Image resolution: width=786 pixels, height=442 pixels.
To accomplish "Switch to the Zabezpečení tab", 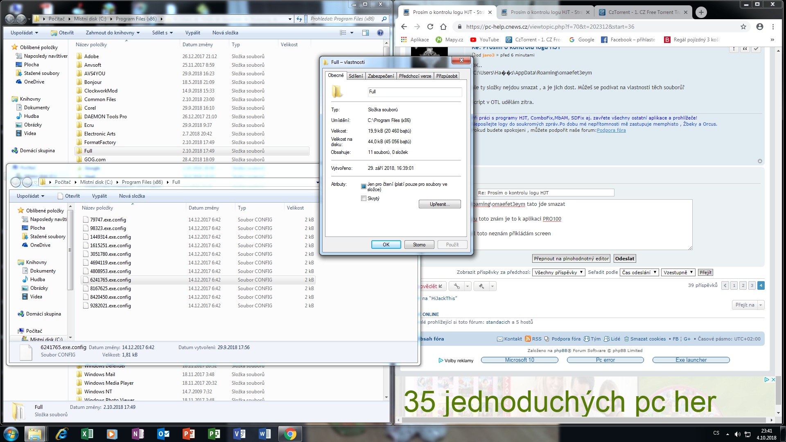I will coord(381,76).
